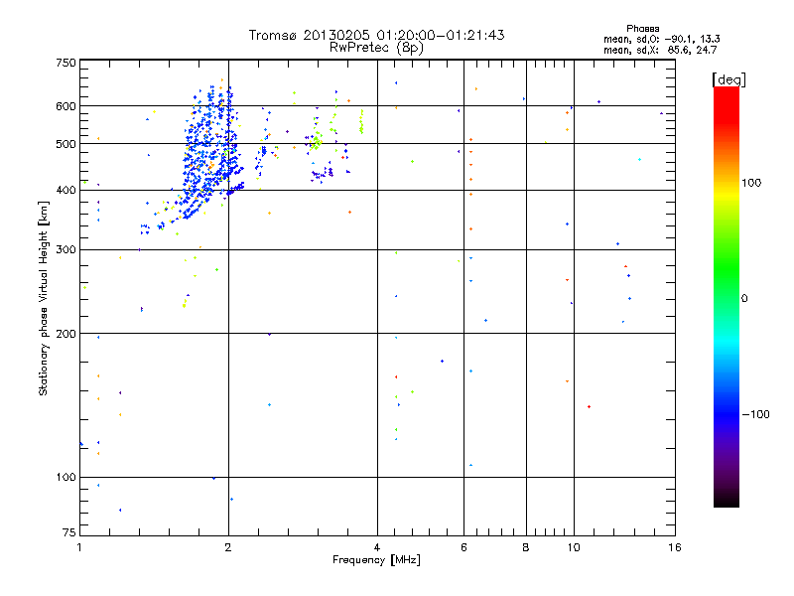This screenshot has height=596, width=794.
Task: Click the y-axis tick label '75'
Action: pyautogui.click(x=69, y=532)
